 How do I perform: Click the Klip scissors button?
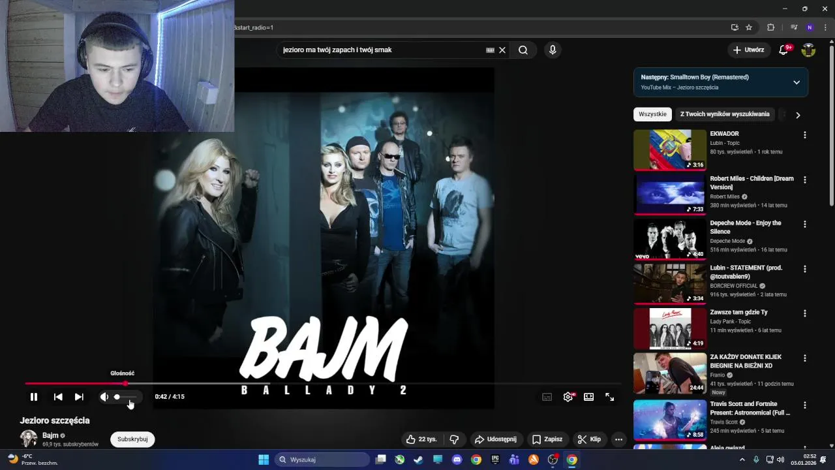point(590,439)
